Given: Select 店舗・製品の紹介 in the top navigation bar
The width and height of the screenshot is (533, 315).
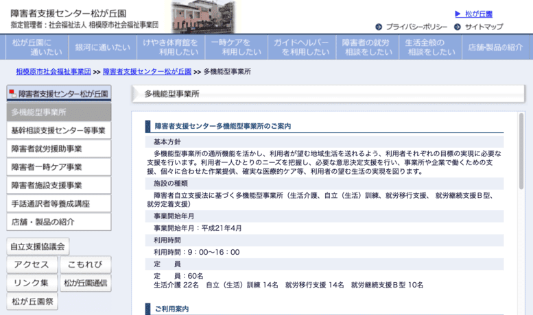Looking at the screenshot, I should [495, 47].
